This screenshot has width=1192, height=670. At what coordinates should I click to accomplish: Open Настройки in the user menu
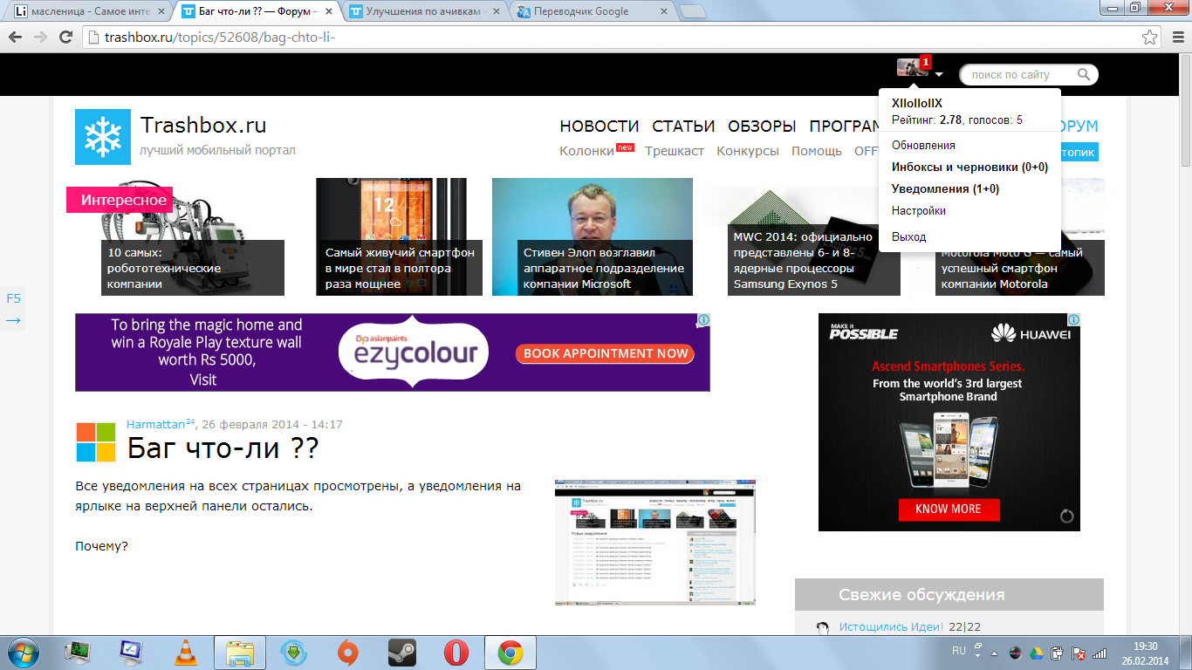pos(918,211)
